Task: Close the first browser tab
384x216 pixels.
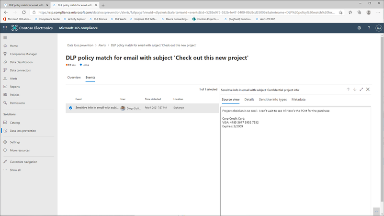Action: pos(47,5)
